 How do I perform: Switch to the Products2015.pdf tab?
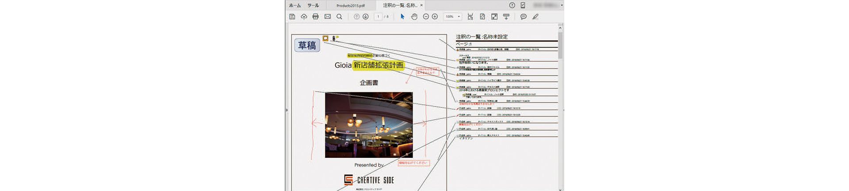coord(351,5)
